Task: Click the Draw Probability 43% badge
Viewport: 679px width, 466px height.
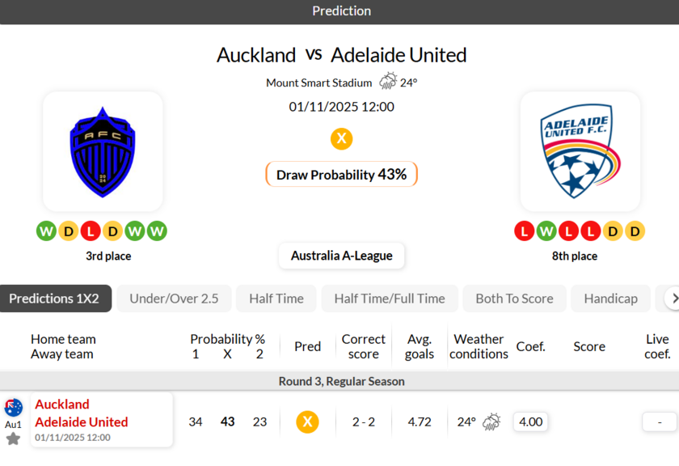Action: tap(341, 174)
